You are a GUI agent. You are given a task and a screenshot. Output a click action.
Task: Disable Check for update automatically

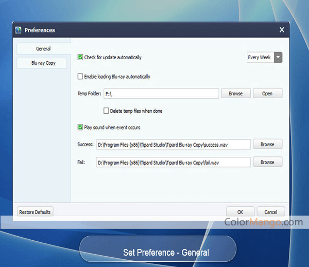[x=80, y=58]
